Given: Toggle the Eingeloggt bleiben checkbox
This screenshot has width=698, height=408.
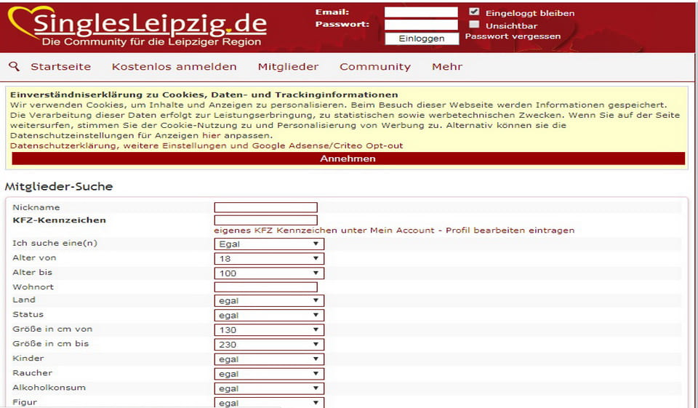Looking at the screenshot, I should [475, 12].
